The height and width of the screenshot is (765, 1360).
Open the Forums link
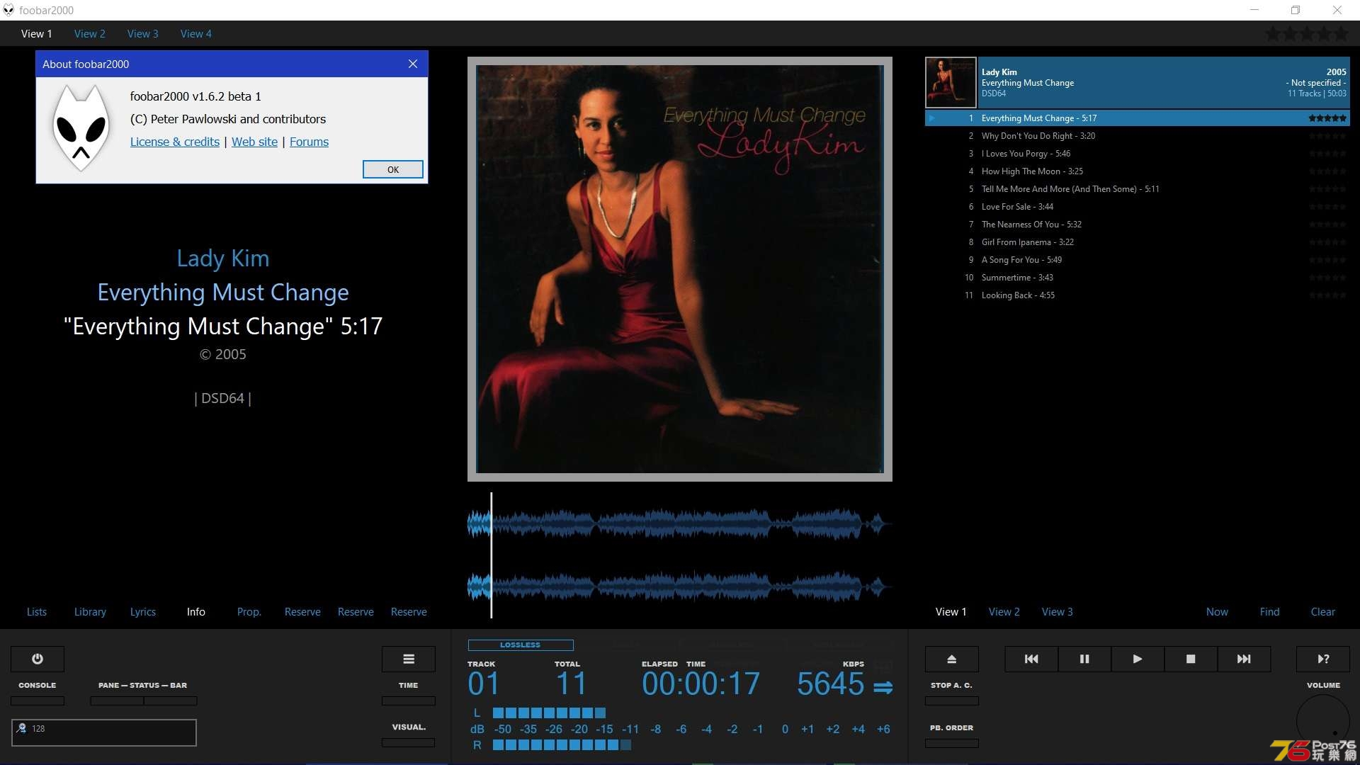coord(310,142)
